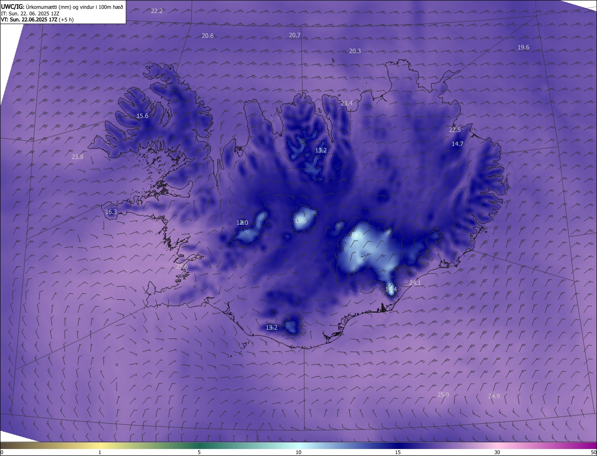Click the 14.7 value label
Viewport: 597px width, 456px height.
point(458,144)
